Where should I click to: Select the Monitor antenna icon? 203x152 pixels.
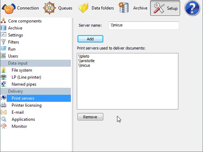[4, 126]
